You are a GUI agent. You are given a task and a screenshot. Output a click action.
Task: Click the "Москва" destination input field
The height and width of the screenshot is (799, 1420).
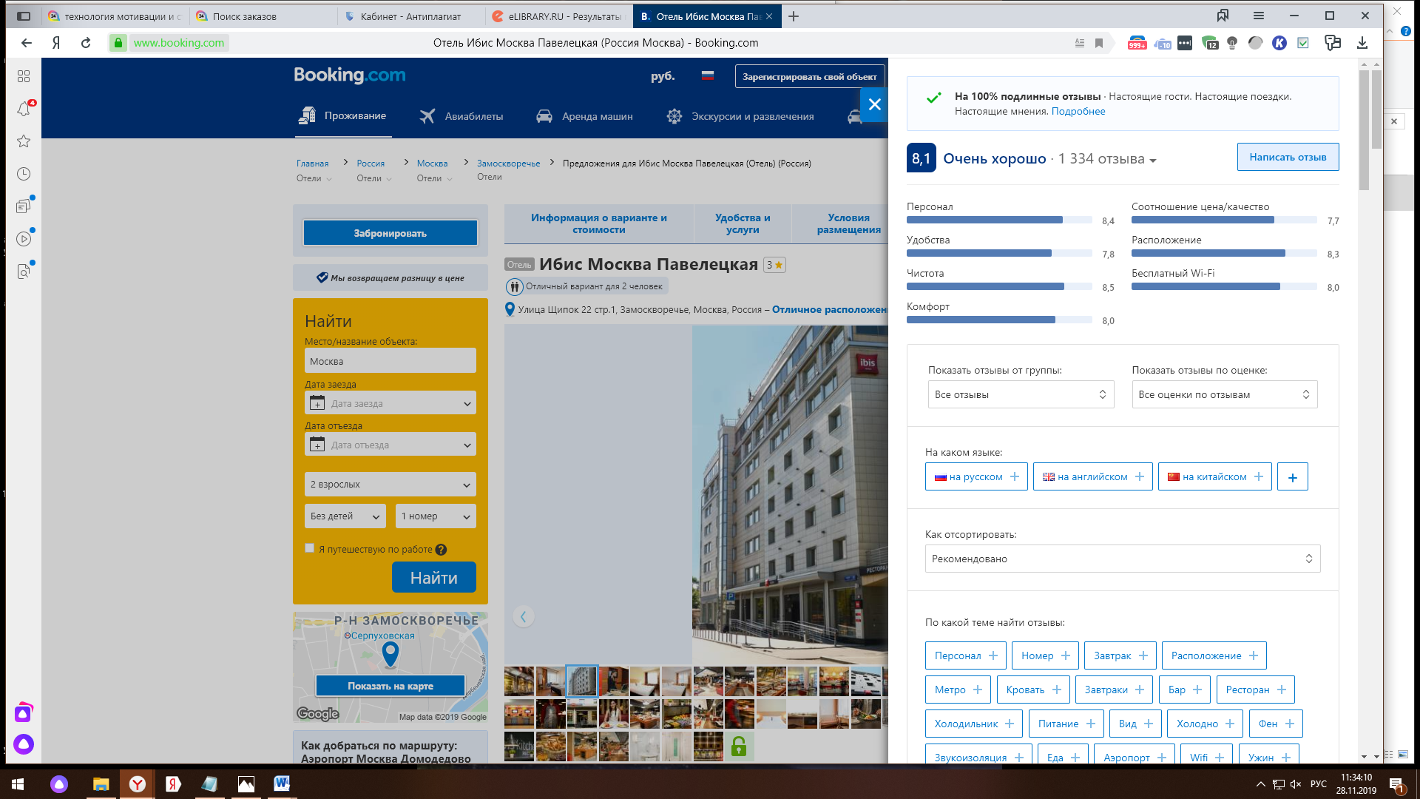[390, 361]
